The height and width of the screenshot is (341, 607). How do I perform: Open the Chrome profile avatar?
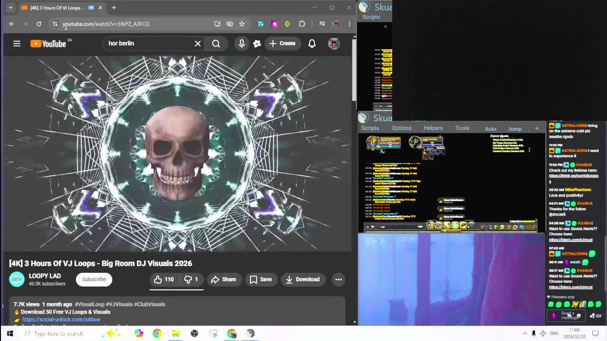pyautogui.click(x=336, y=24)
